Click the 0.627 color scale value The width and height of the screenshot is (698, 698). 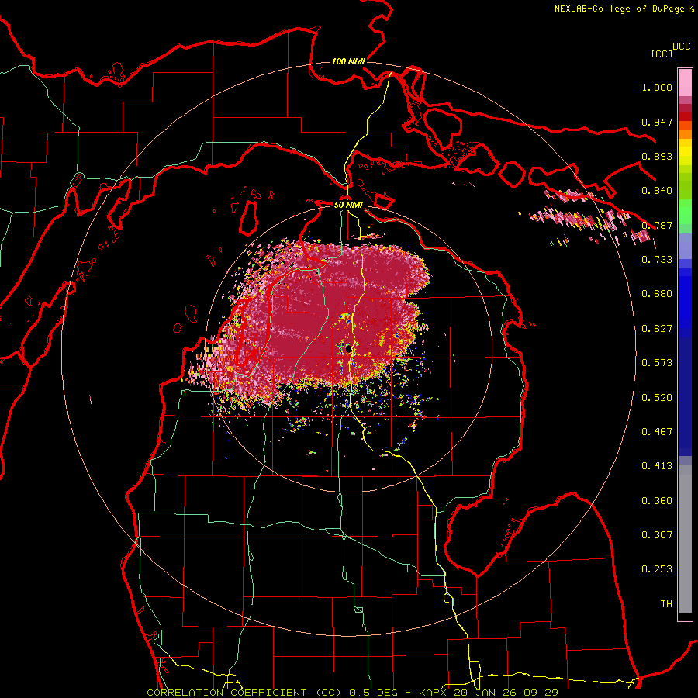(657, 329)
